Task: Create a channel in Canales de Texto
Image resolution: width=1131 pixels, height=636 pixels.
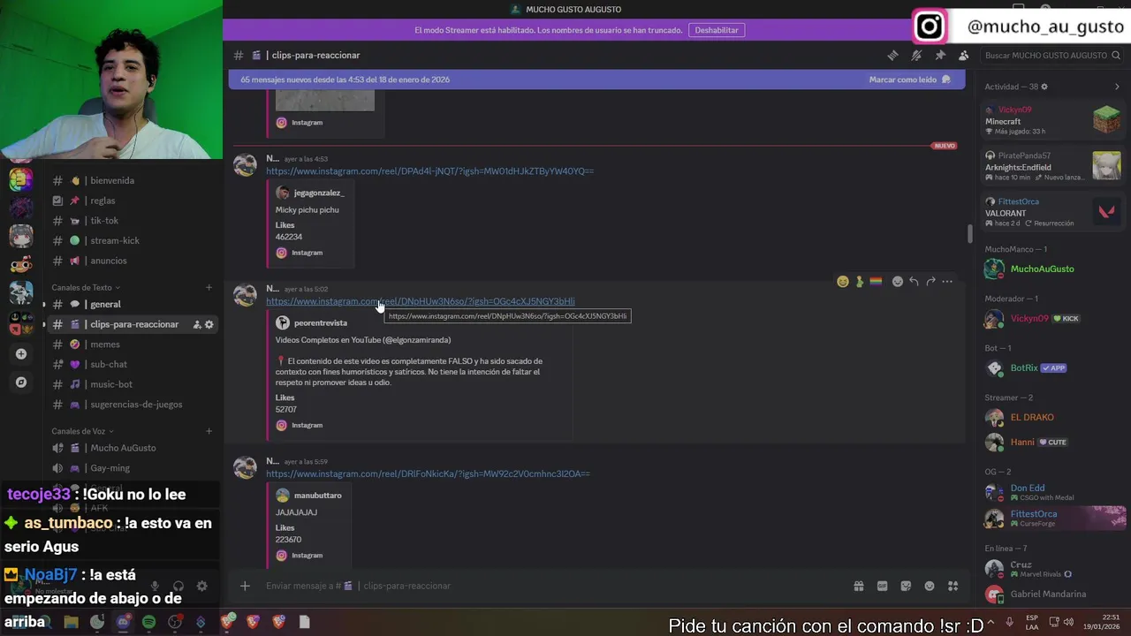Action: (x=209, y=287)
